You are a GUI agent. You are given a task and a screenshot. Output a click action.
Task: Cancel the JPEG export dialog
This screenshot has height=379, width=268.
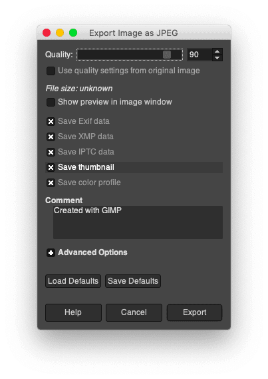[x=134, y=312]
